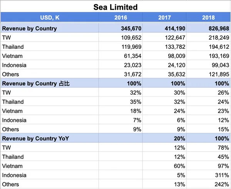The height and width of the screenshot is (189, 231).
Task: Select the Revenue by Country 占比 row label
Action: point(36,84)
